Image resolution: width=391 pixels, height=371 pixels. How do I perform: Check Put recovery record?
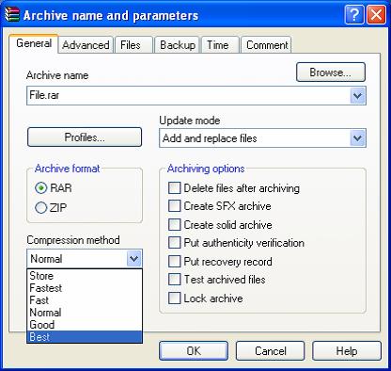220,261
